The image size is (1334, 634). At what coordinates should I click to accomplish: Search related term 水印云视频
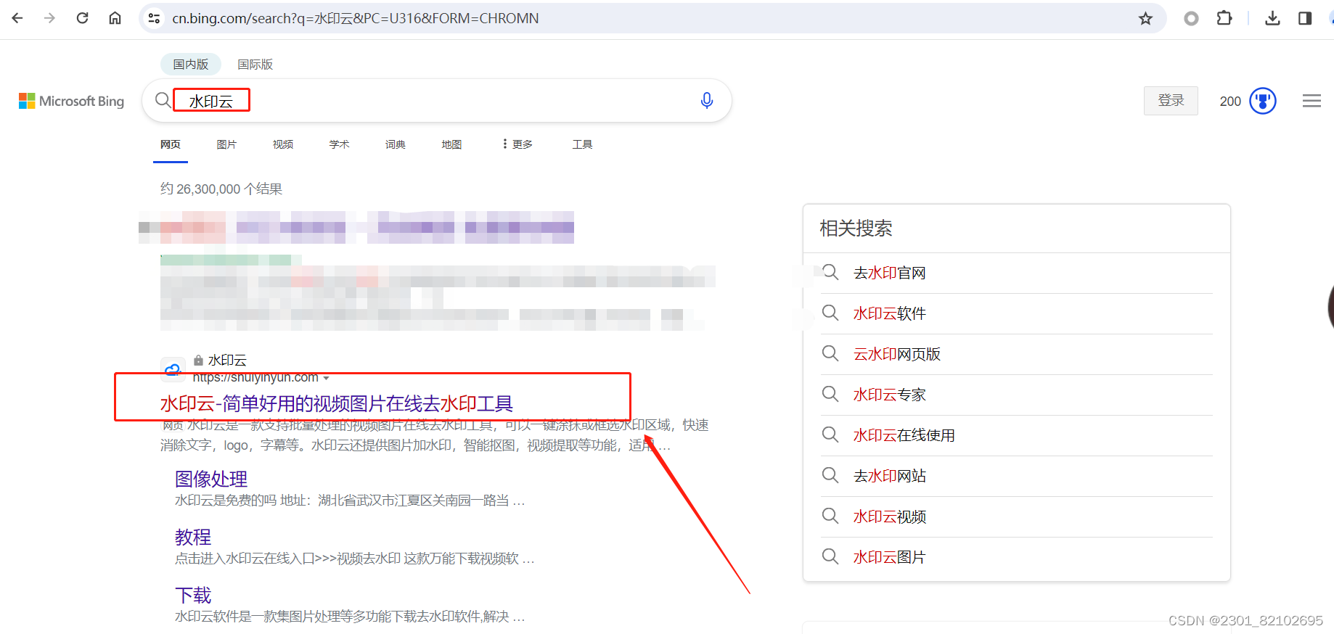click(890, 516)
